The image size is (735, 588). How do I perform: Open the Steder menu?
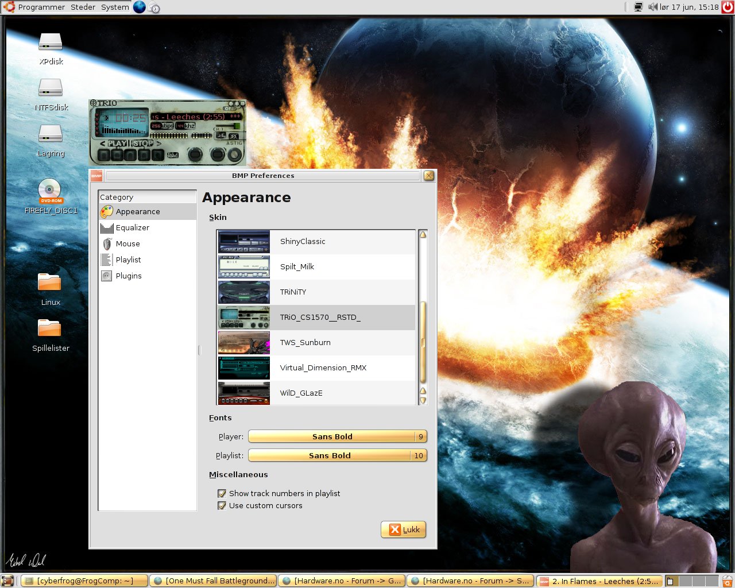coord(83,7)
